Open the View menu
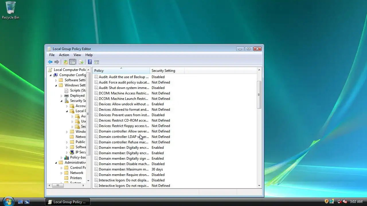The width and height of the screenshot is (367, 206). click(x=77, y=55)
